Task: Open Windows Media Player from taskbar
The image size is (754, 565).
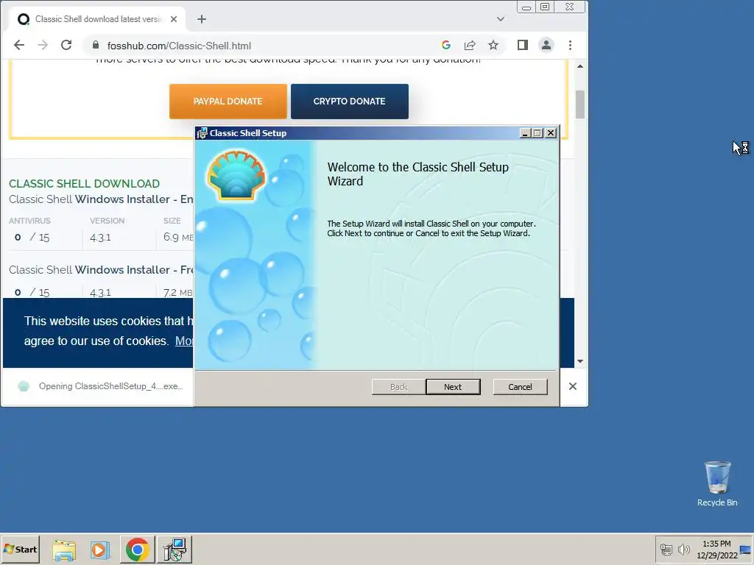Action: (100, 550)
